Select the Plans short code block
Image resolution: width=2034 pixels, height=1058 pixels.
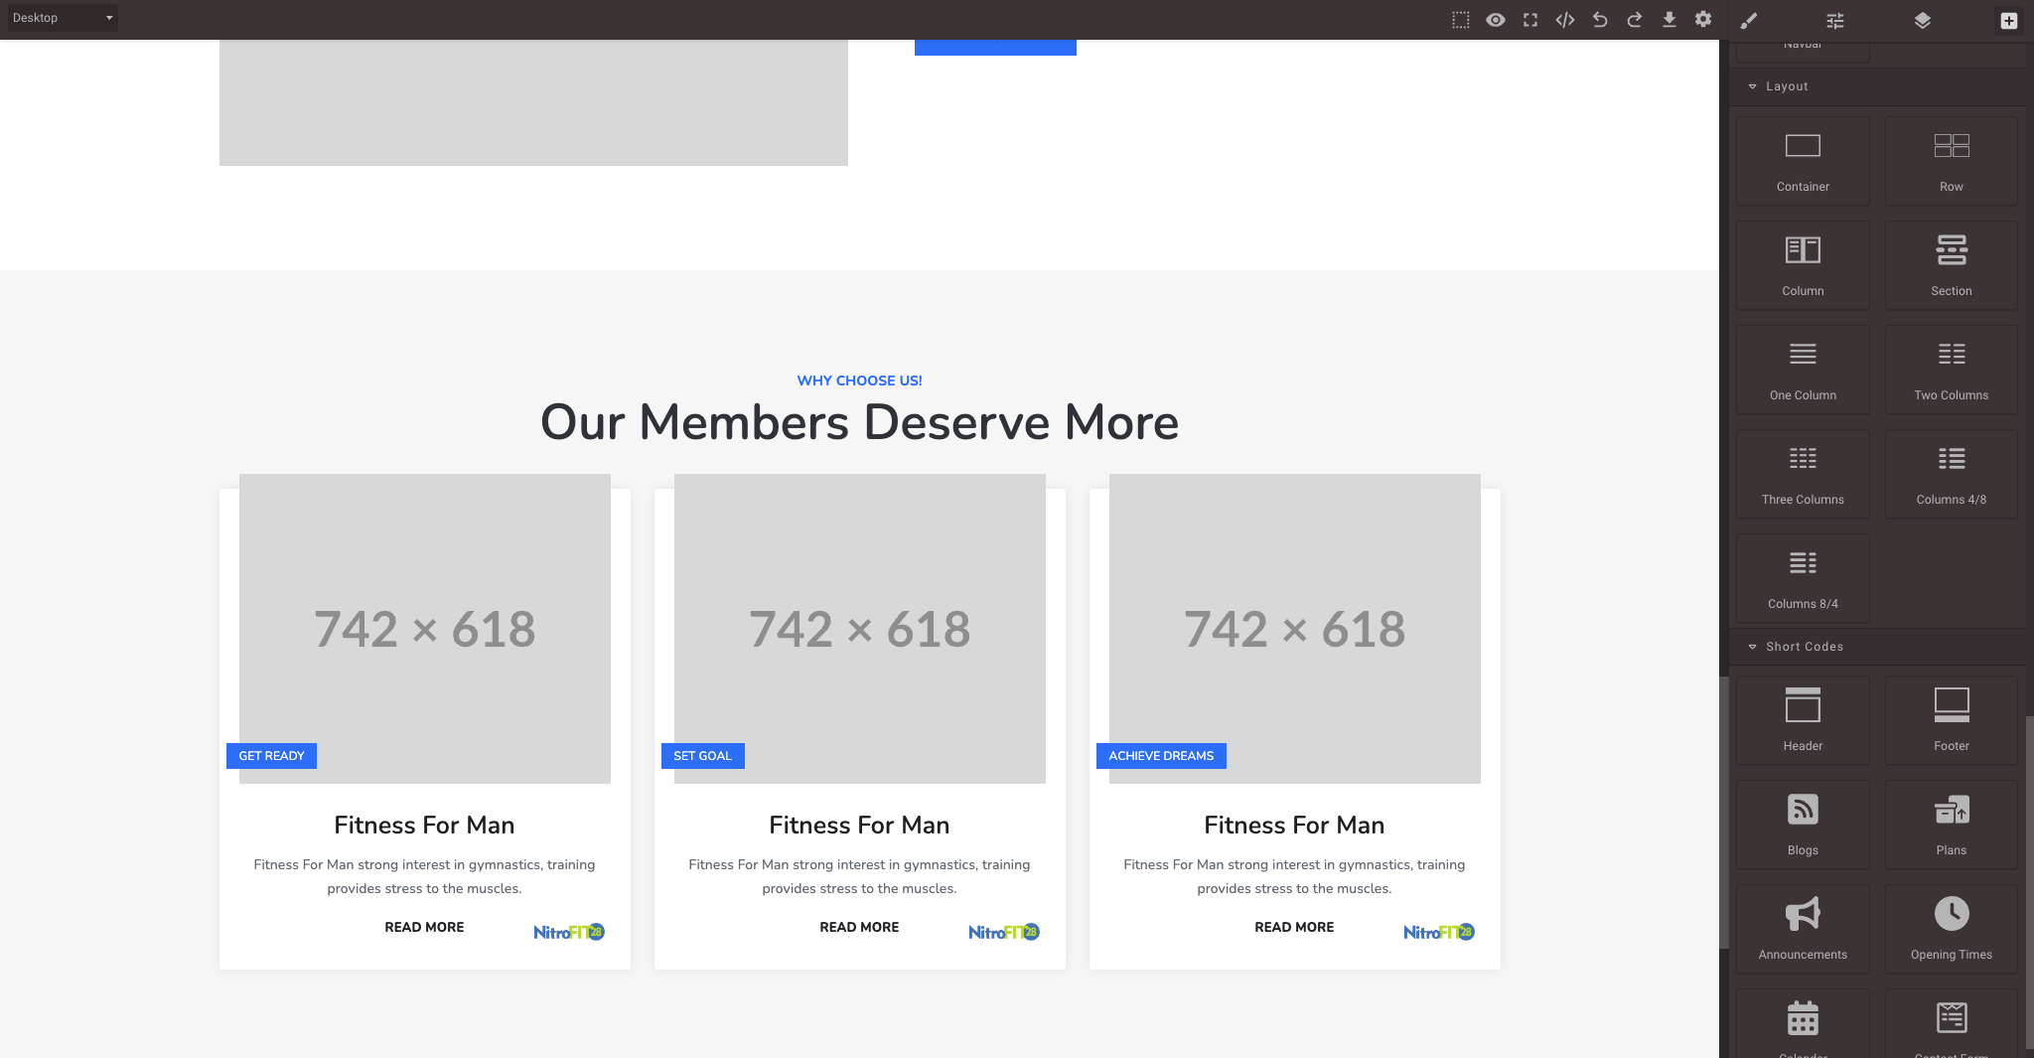point(1952,825)
